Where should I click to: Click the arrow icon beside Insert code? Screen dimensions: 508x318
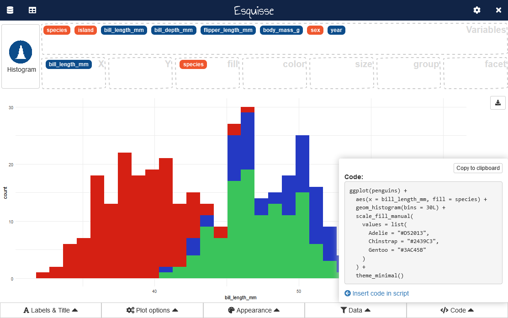pyautogui.click(x=348, y=293)
